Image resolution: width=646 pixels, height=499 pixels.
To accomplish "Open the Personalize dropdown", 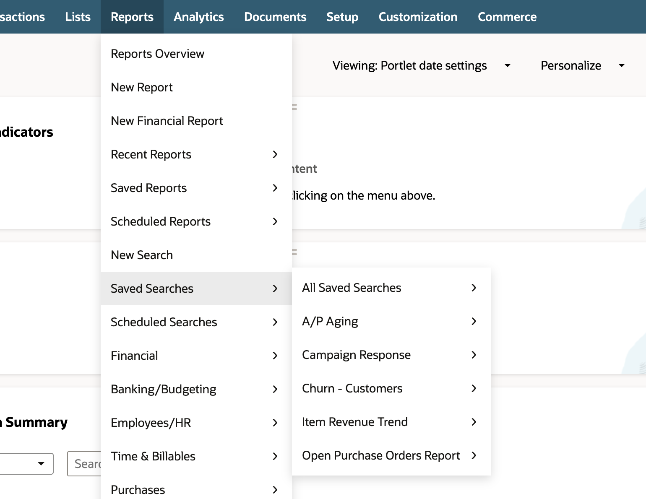I will point(583,65).
